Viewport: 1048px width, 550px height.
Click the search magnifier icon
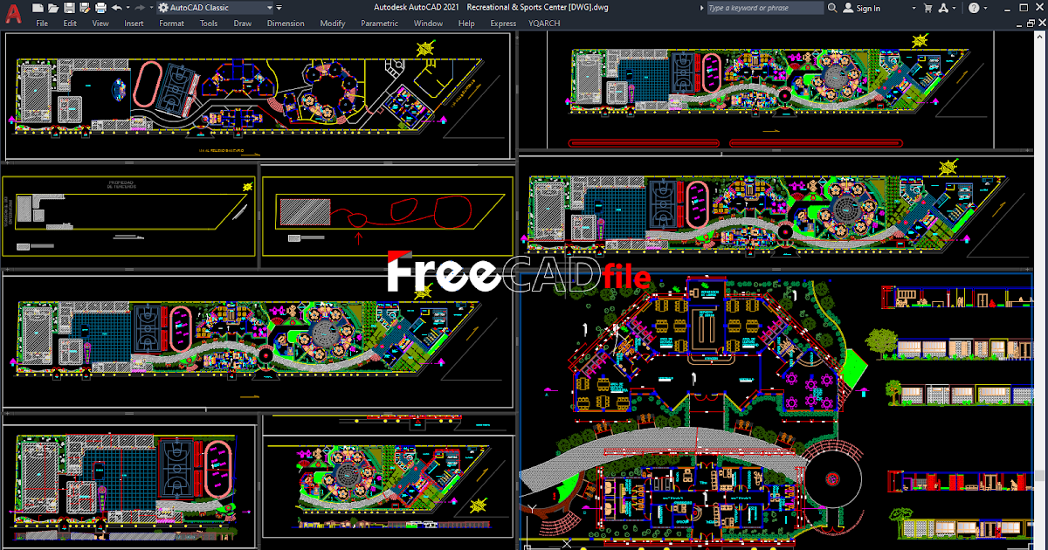click(831, 8)
